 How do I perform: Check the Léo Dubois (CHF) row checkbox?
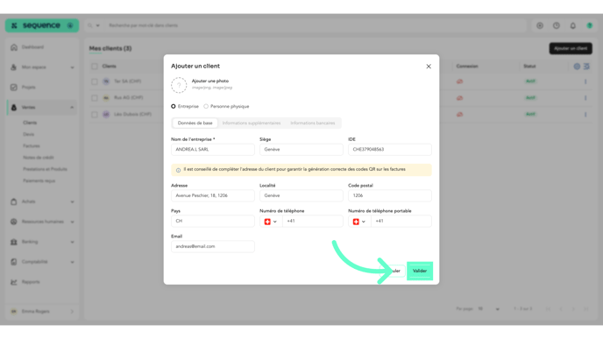pos(95,115)
